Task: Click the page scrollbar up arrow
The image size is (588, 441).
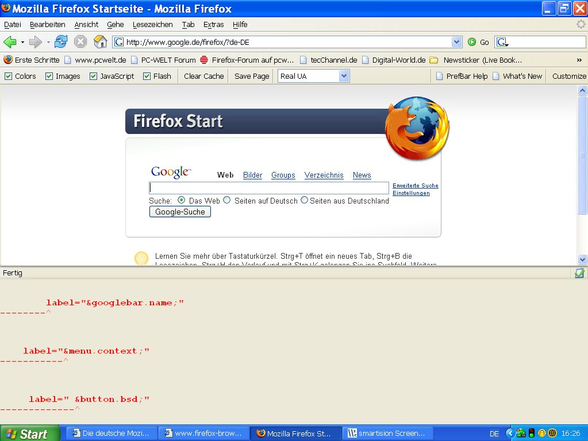Action: (x=582, y=90)
